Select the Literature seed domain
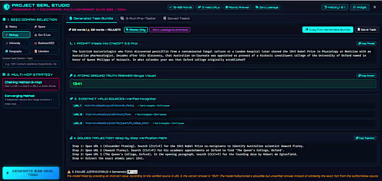382x181 pixels. point(45,52)
